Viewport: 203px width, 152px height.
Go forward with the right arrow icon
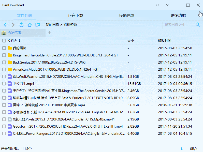(13, 25)
